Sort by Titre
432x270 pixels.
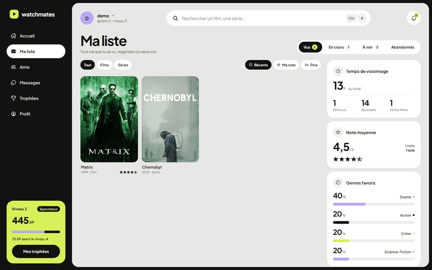tap(311, 65)
